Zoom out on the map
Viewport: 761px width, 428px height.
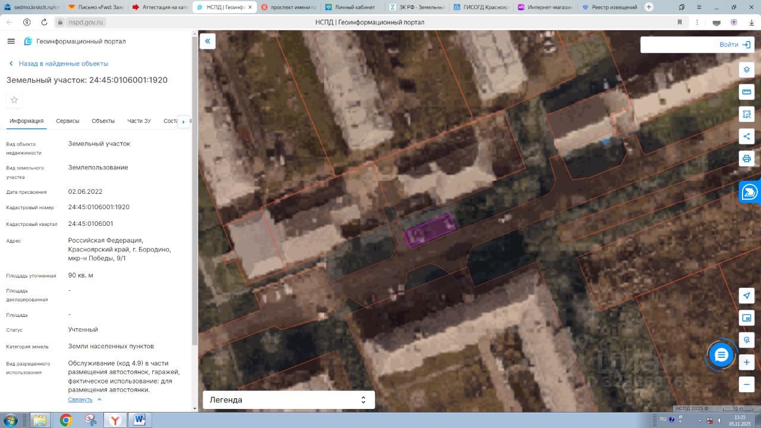coord(747,385)
